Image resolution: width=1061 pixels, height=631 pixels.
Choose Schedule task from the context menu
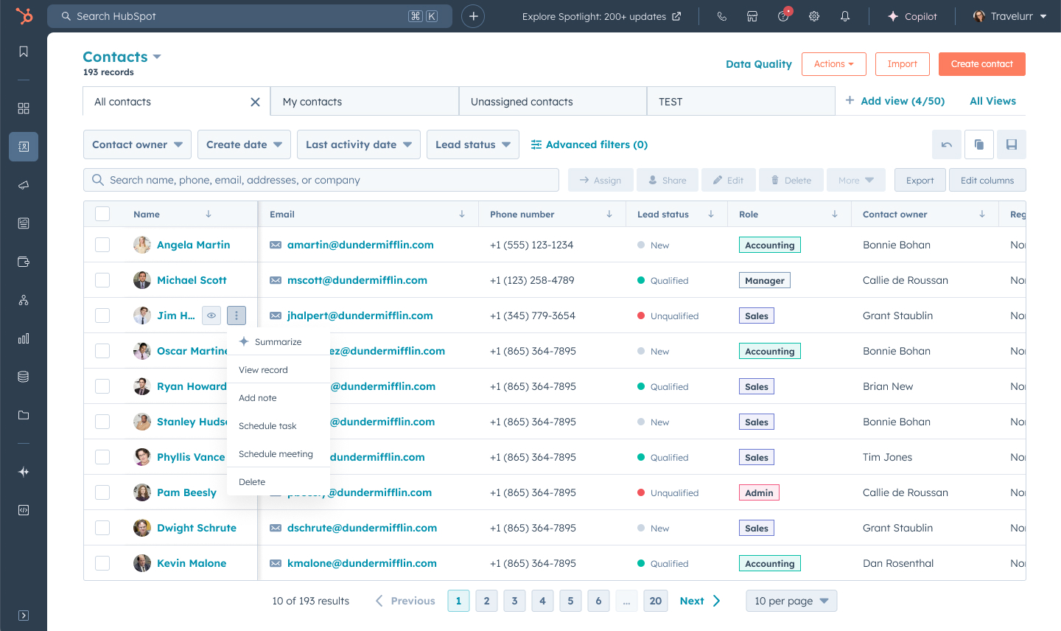[278, 425]
